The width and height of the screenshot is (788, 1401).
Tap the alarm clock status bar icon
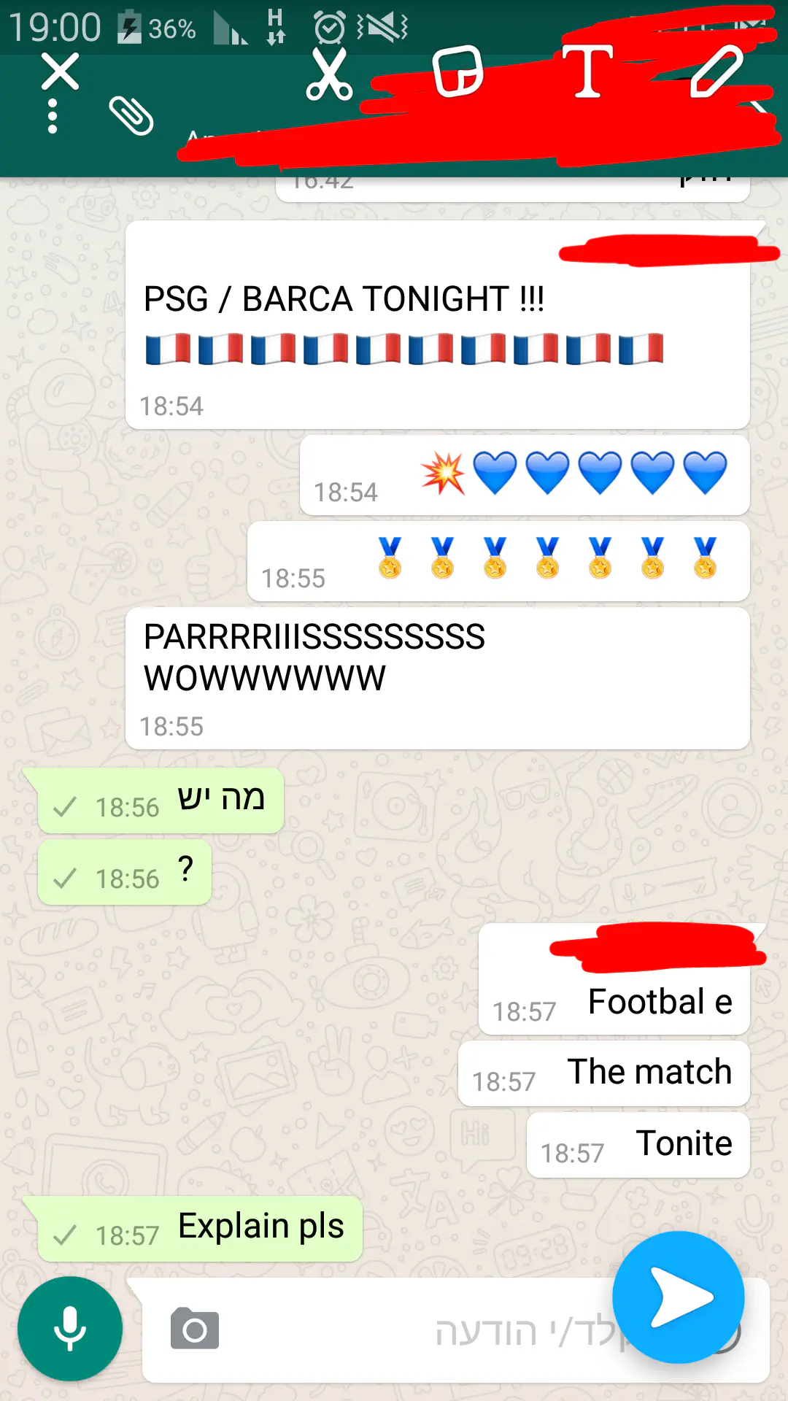[329, 28]
